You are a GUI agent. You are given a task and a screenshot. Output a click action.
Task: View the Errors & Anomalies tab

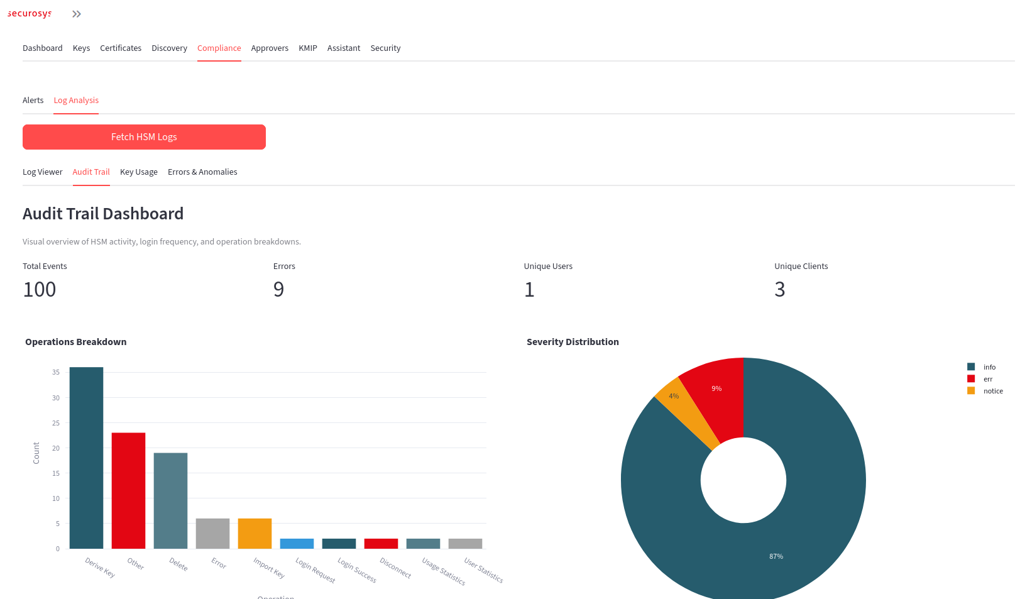[202, 172]
